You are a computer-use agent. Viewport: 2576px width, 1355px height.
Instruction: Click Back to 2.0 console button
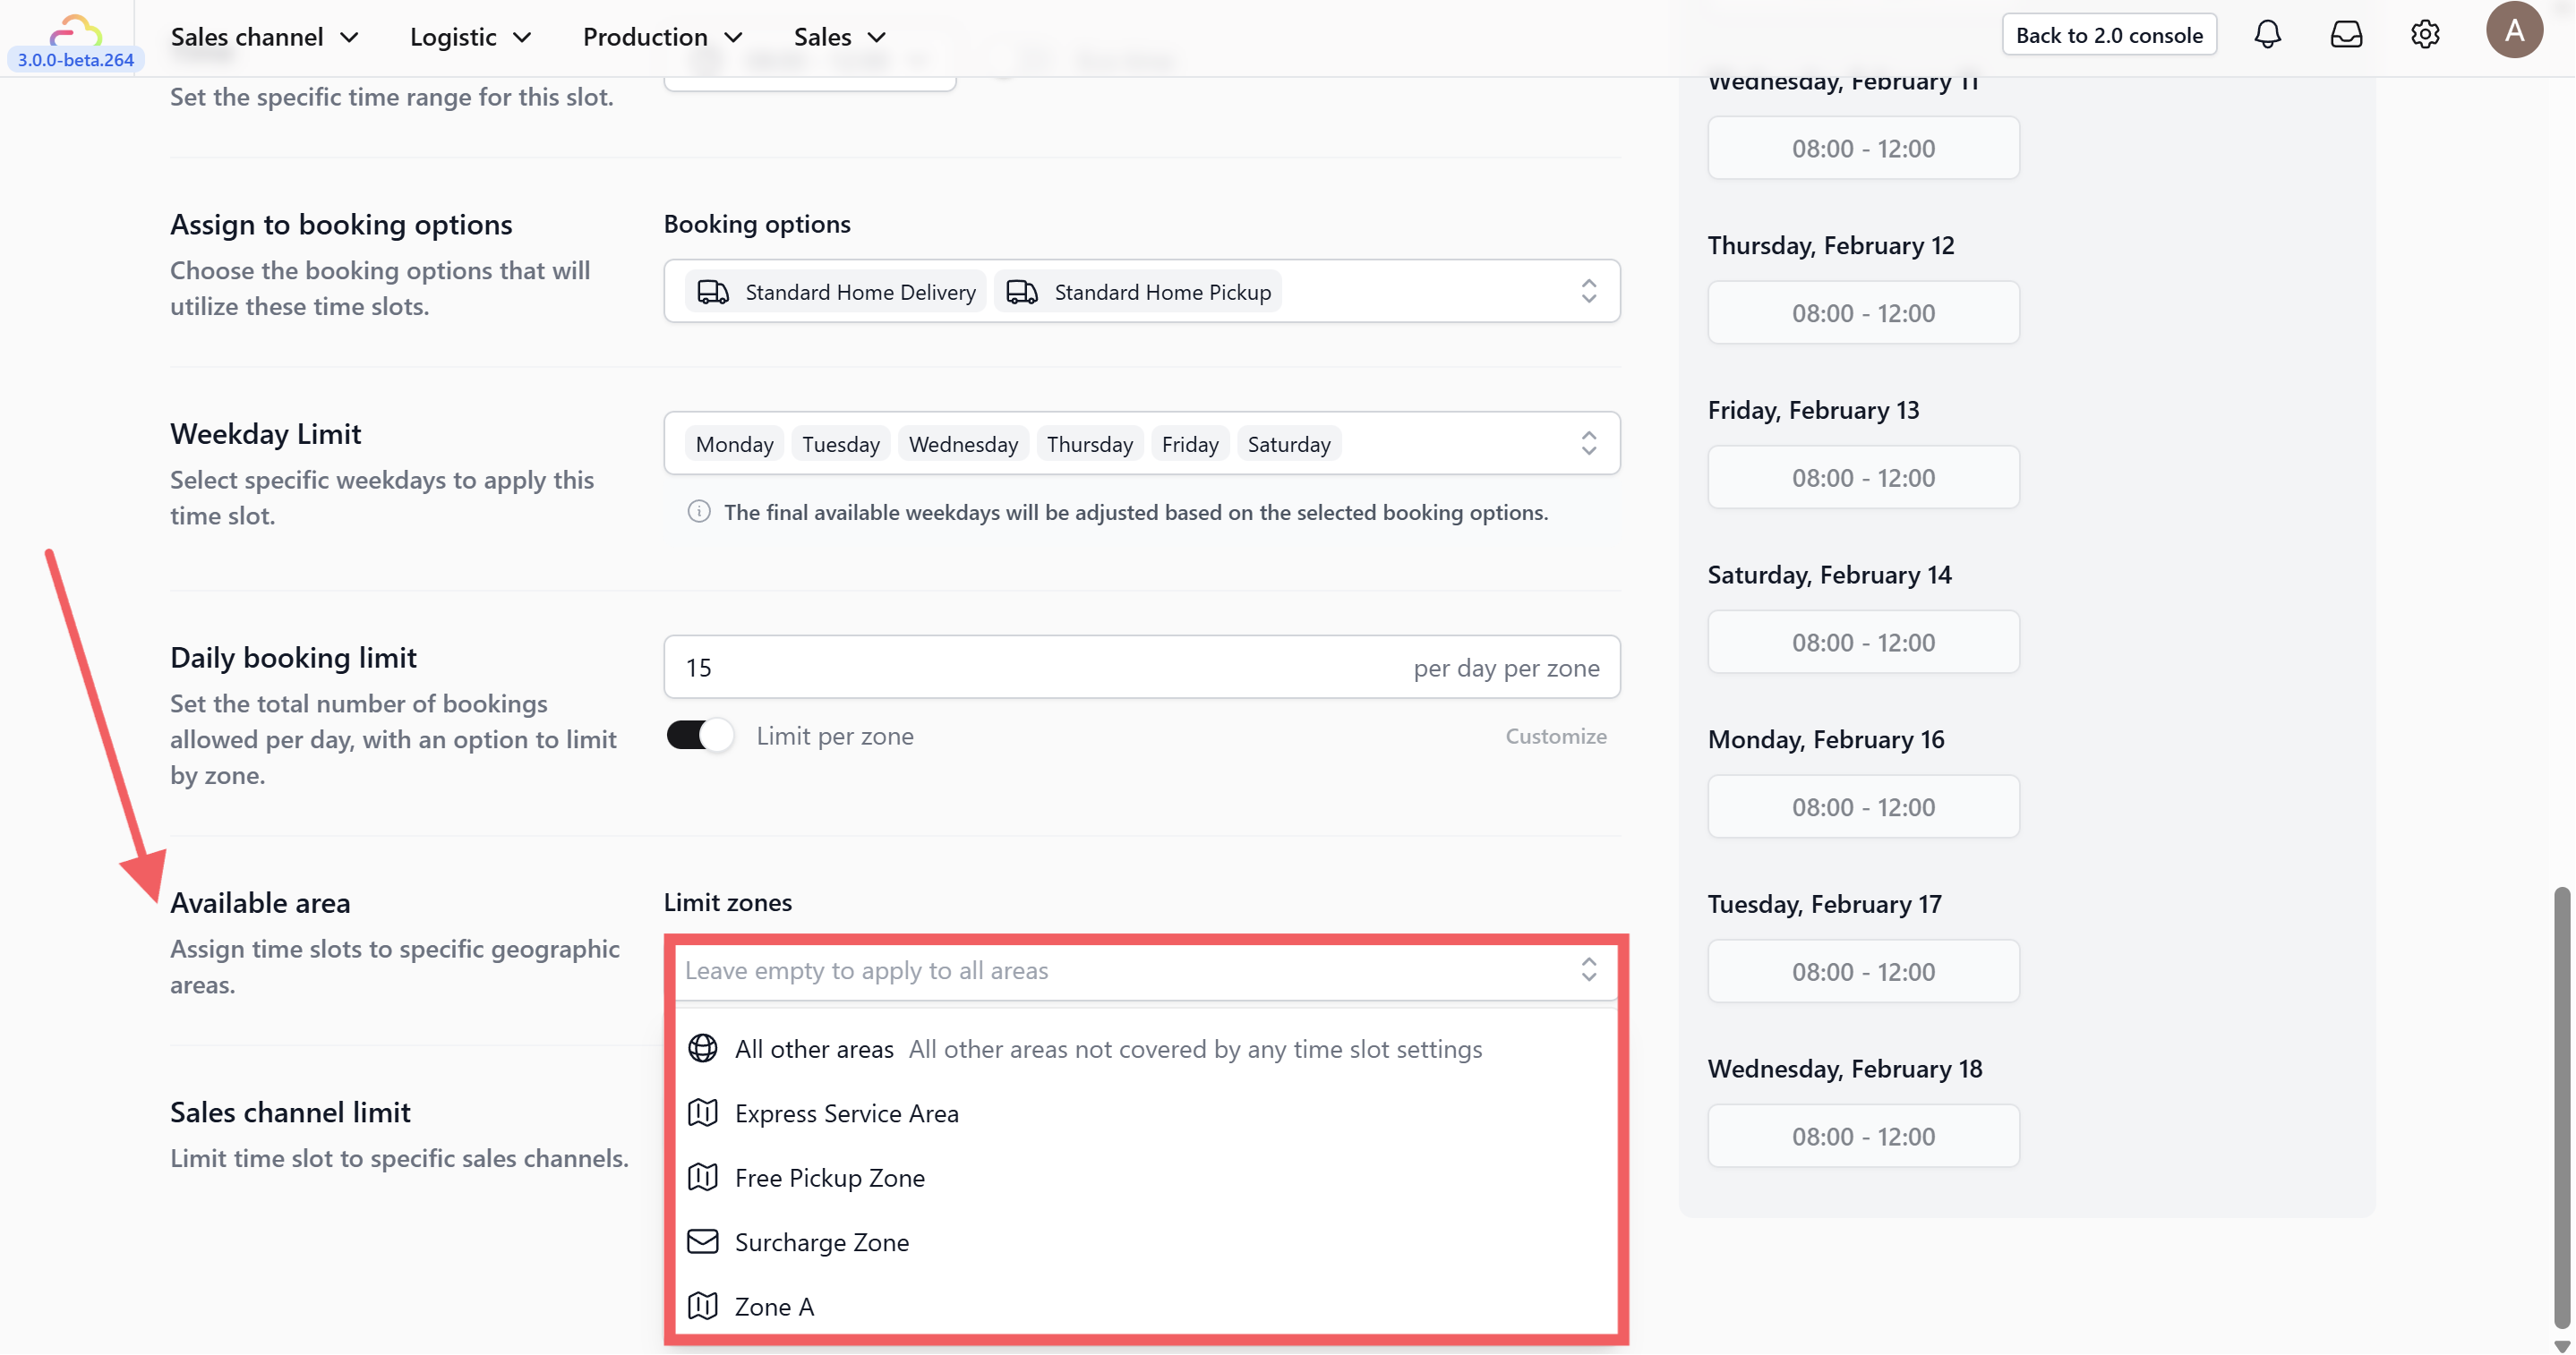coord(2108,35)
